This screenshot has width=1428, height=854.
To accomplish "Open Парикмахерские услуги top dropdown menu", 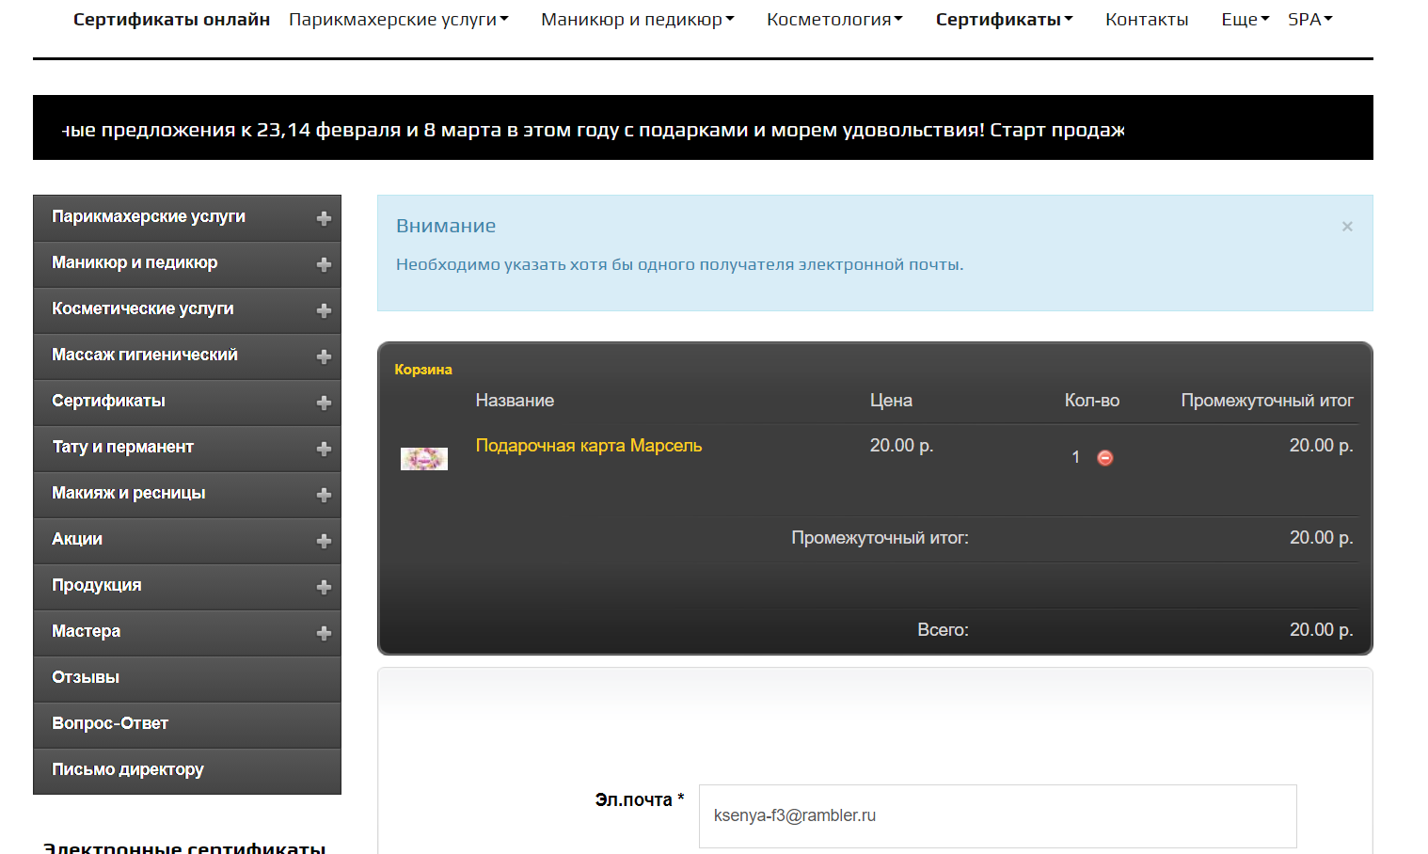I will [398, 20].
